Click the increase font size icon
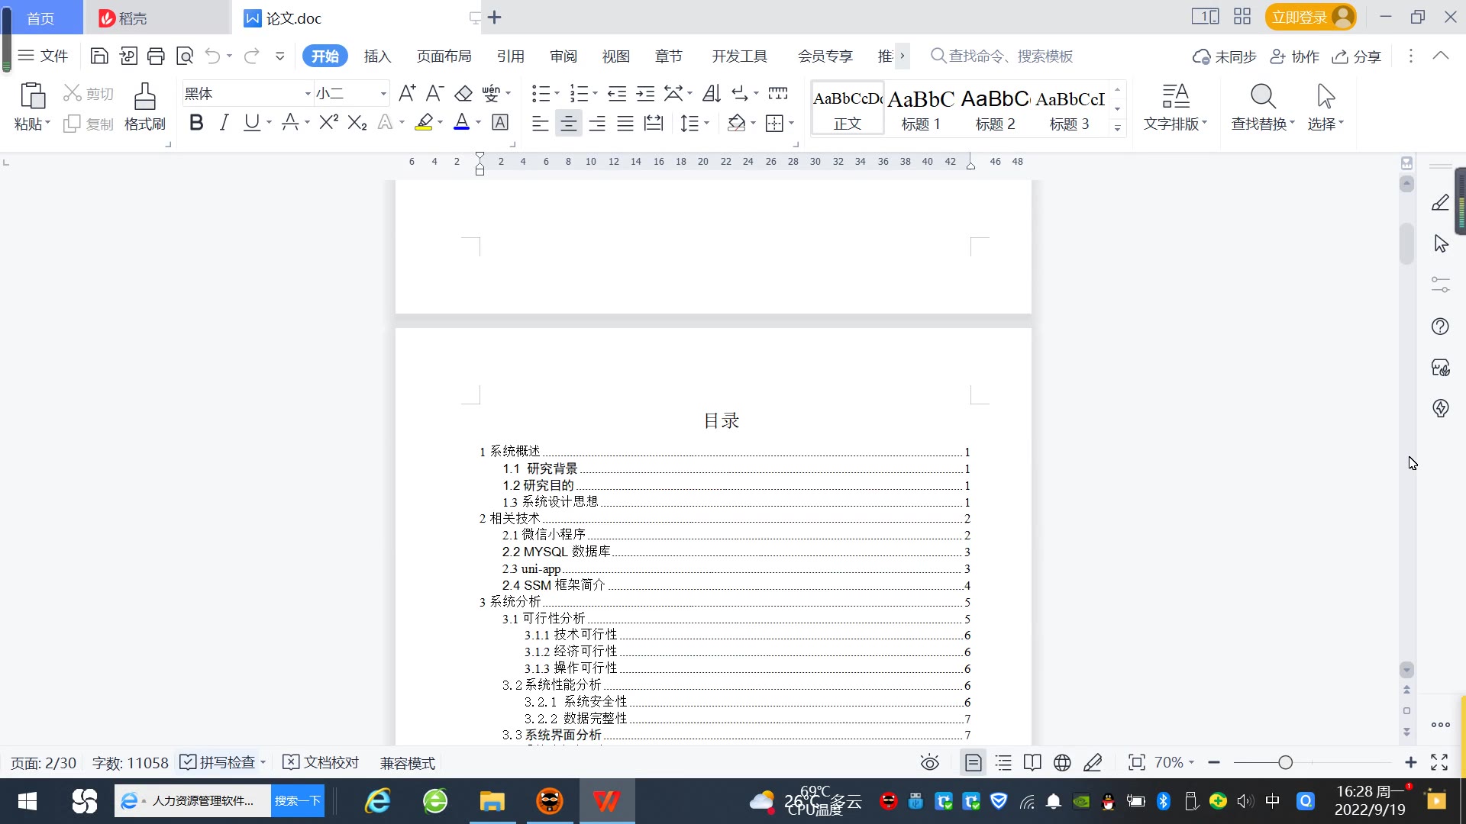Image resolution: width=1466 pixels, height=824 pixels. pos(407,94)
